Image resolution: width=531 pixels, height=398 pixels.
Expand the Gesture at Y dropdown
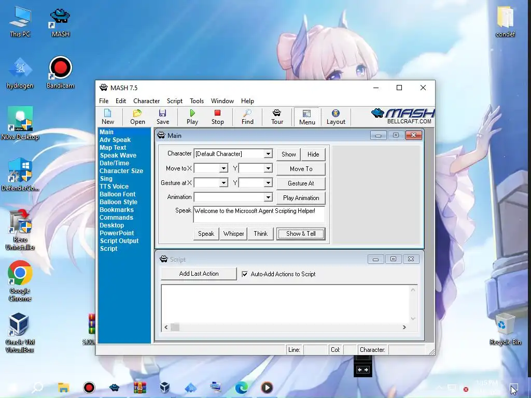(268, 183)
